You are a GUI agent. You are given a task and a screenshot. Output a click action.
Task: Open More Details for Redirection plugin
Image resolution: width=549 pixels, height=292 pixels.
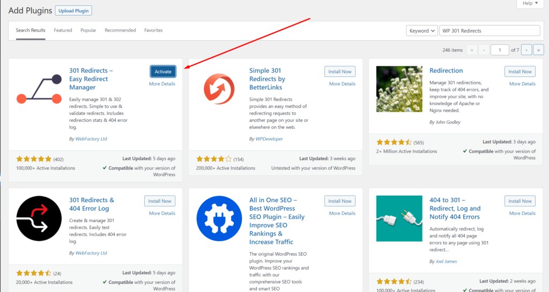point(522,84)
